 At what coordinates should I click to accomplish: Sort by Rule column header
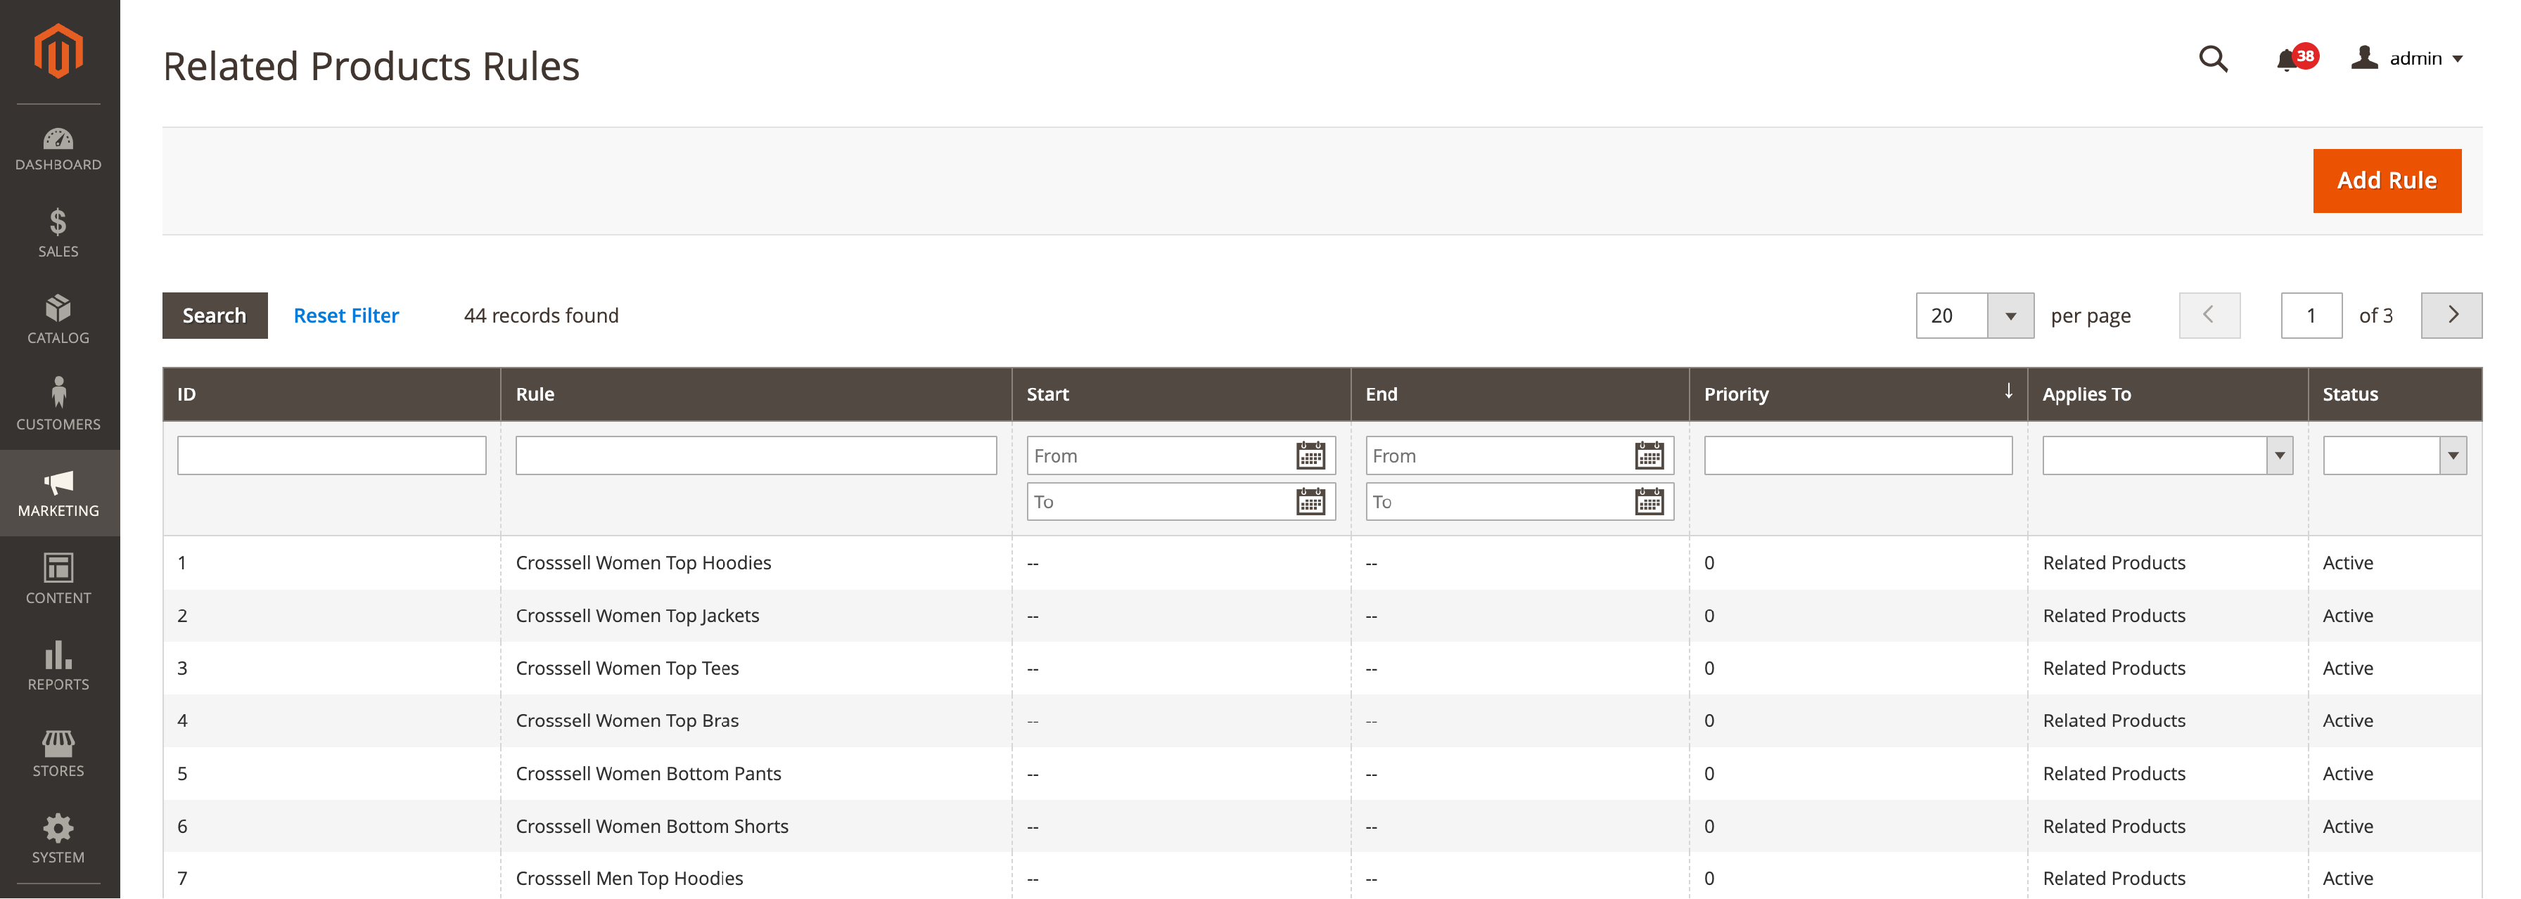(x=756, y=394)
